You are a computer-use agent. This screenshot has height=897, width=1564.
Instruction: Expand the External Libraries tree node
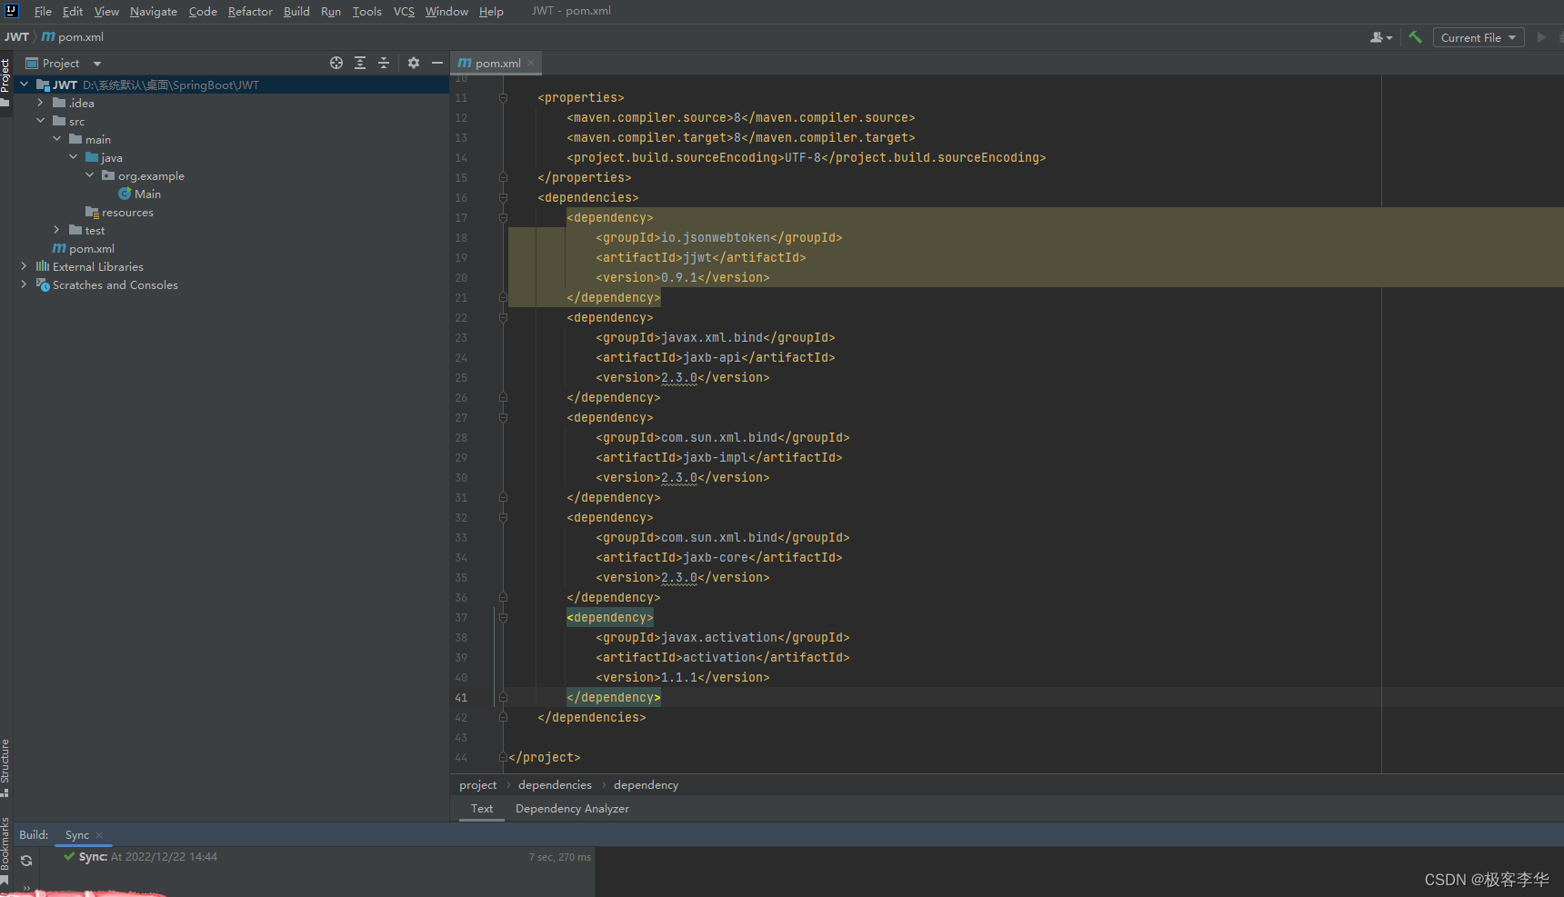click(24, 266)
